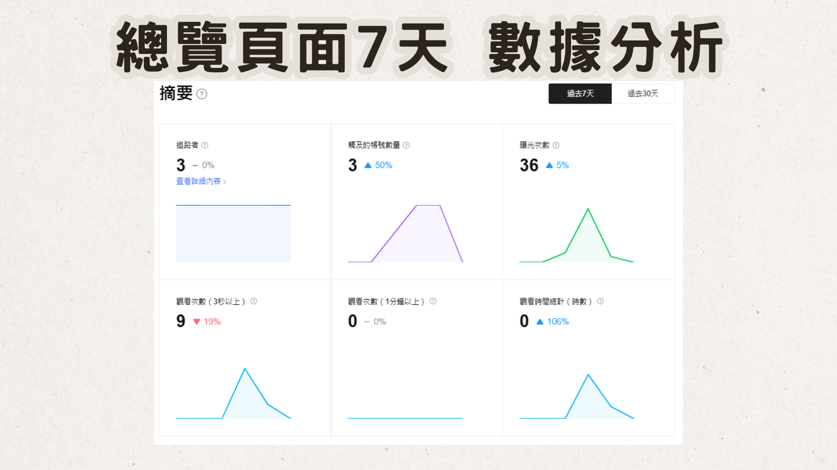Click the red 19% decrease indicator
837x470 pixels.
[207, 322]
